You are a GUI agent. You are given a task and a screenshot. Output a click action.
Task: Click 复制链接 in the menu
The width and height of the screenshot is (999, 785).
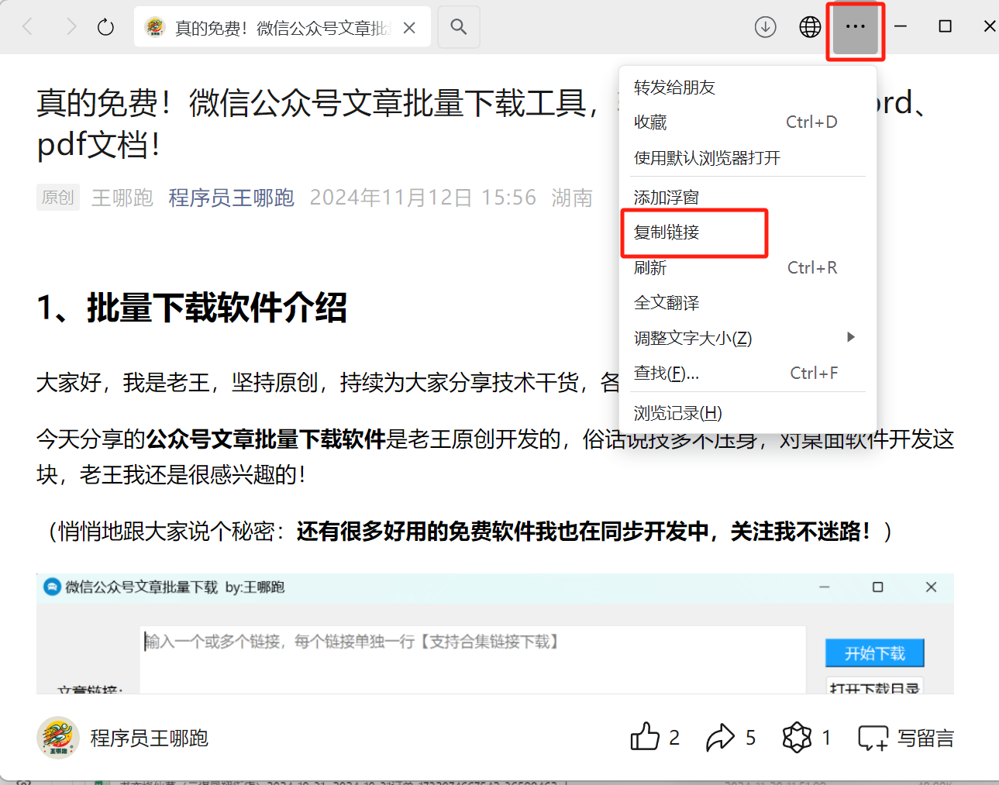(666, 232)
